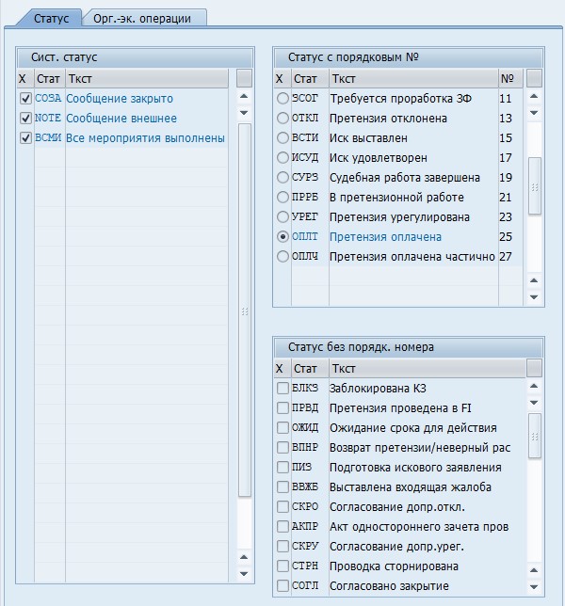Click topmost up arrow in Статус с порядковым № scrollbar
Image resolution: width=565 pixels, height=606 pixels.
click(534, 97)
